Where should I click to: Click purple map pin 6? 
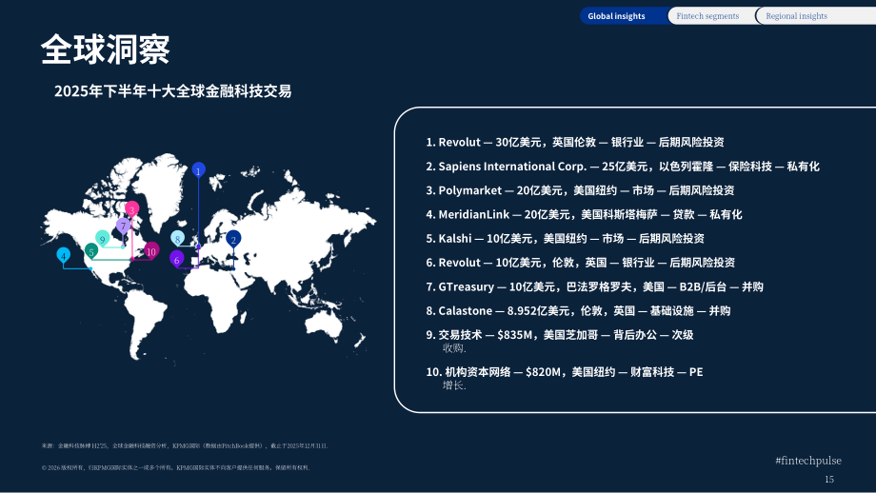click(177, 259)
